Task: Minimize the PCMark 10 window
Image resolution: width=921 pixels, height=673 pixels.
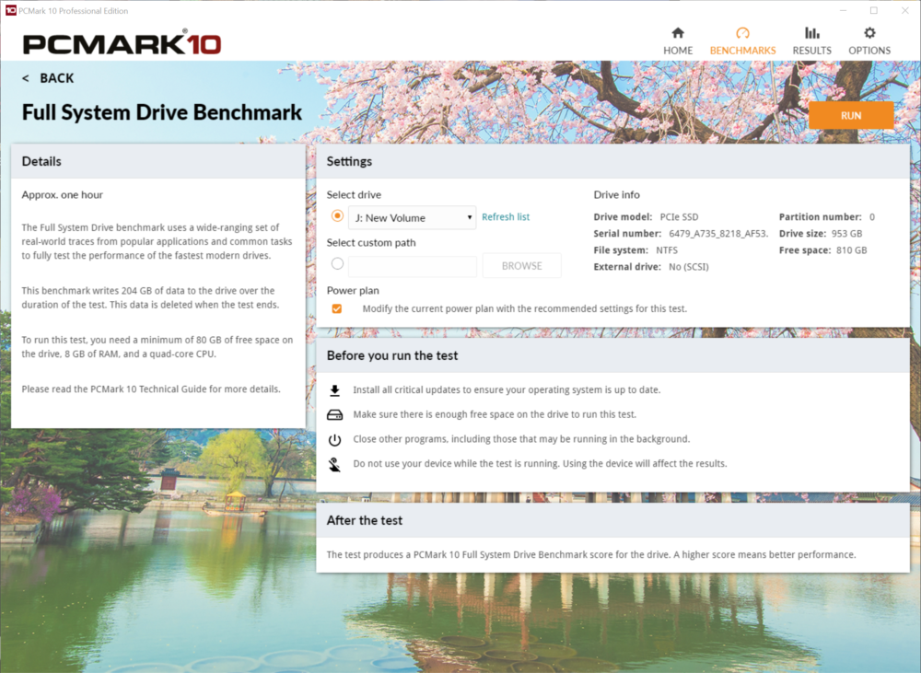Action: 843,10
